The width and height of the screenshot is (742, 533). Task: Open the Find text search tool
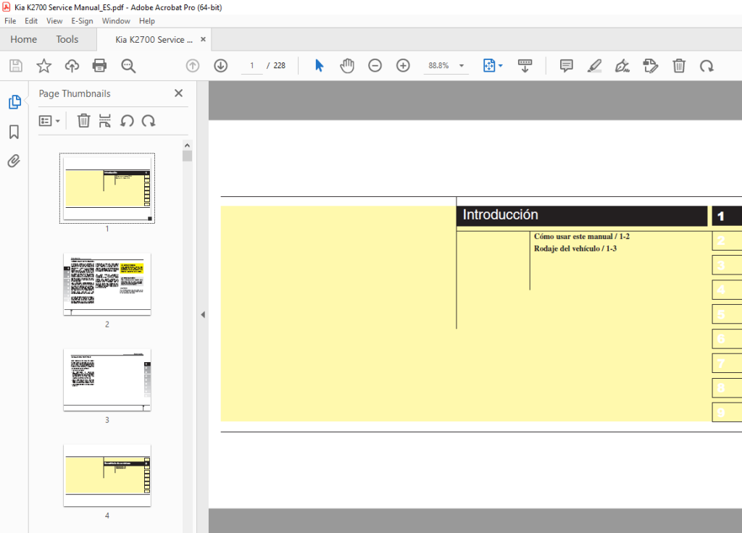click(x=128, y=66)
